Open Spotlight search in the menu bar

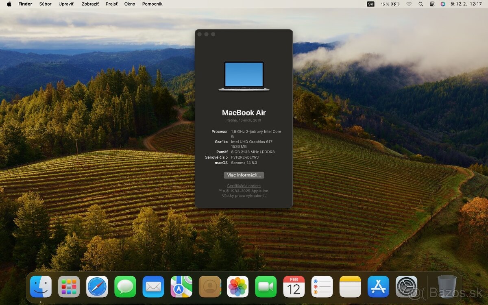(x=420, y=4)
